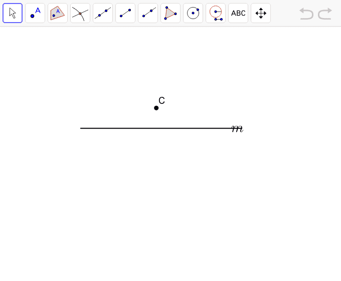Viewport: 341px width, 281px height.
Task: Select the Polygon tool
Action: point(170,13)
